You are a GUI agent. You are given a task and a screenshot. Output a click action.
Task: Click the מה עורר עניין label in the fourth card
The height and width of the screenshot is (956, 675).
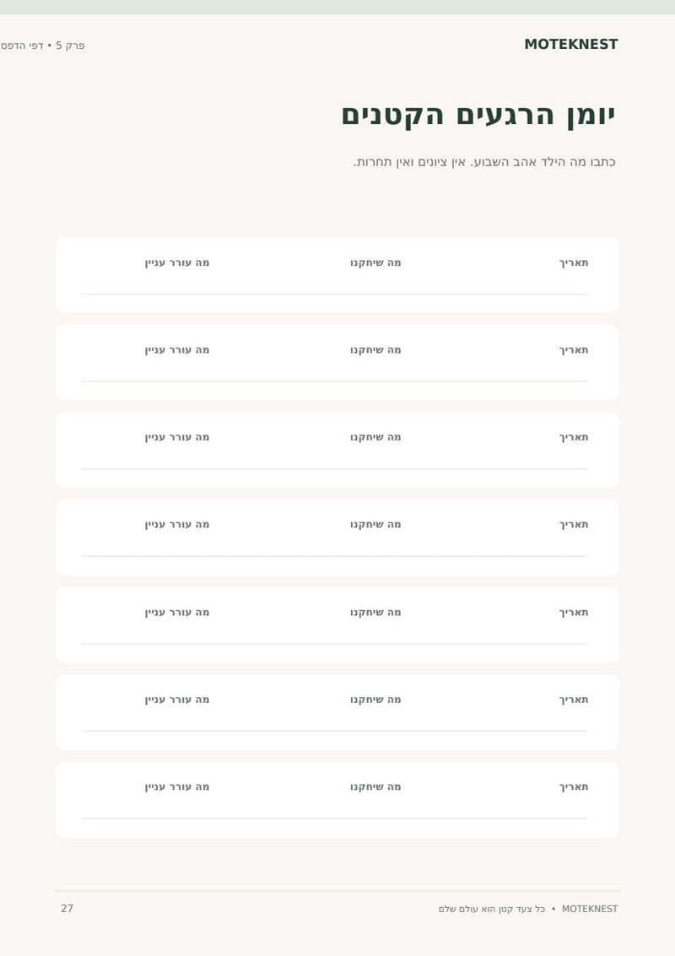click(177, 524)
